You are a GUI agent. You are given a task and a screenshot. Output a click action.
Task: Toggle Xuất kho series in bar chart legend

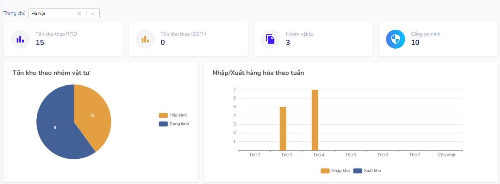click(367, 171)
